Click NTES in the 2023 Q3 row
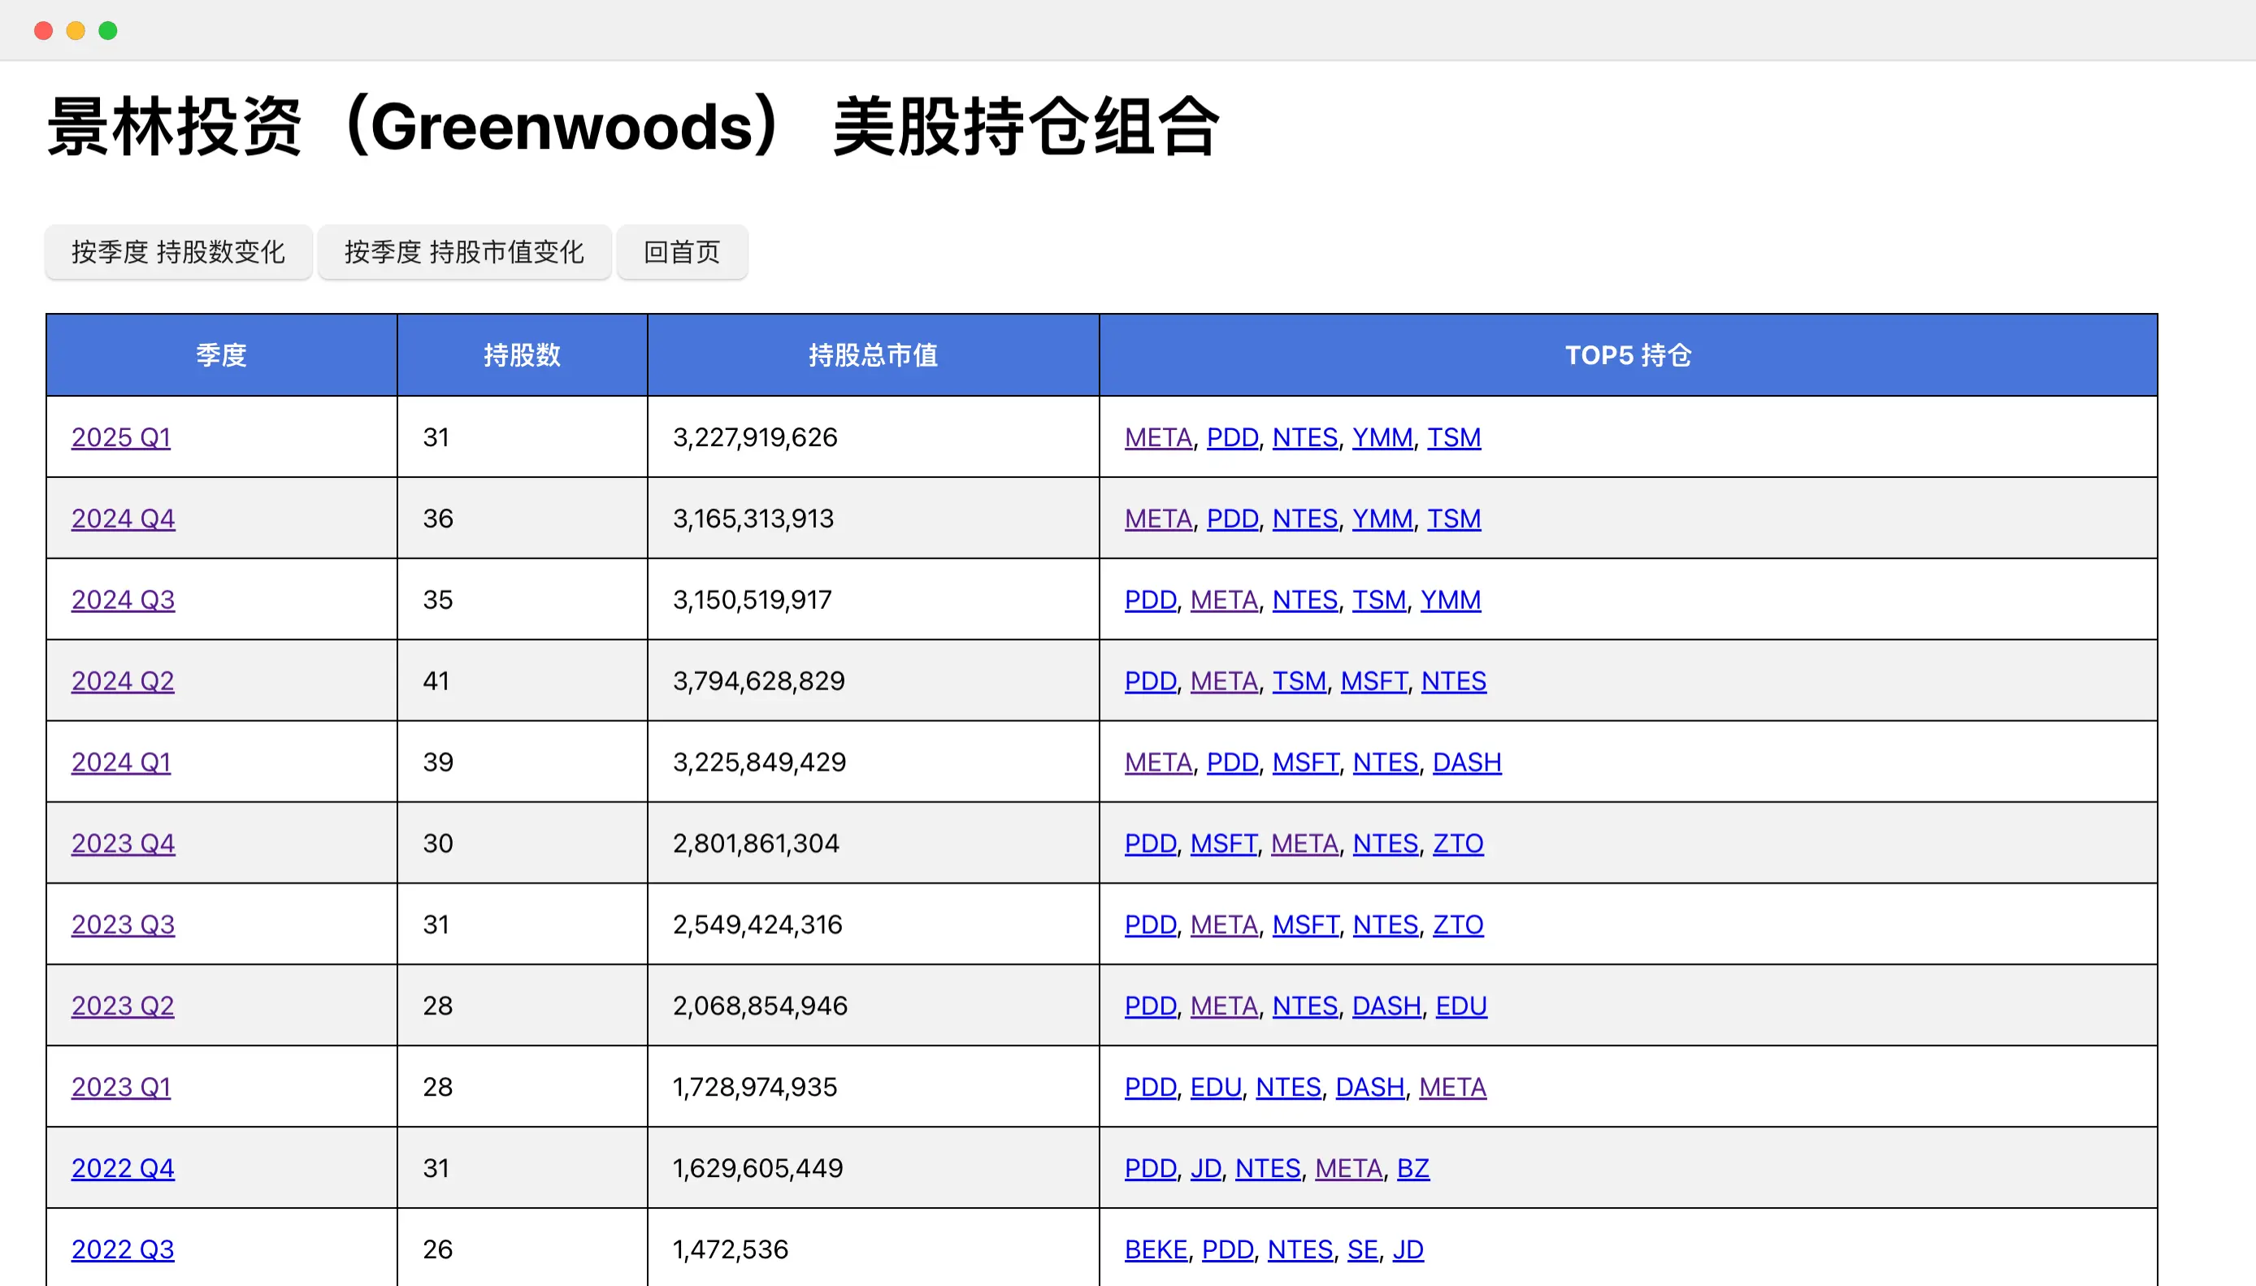This screenshot has width=2256, height=1286. (x=1386, y=925)
